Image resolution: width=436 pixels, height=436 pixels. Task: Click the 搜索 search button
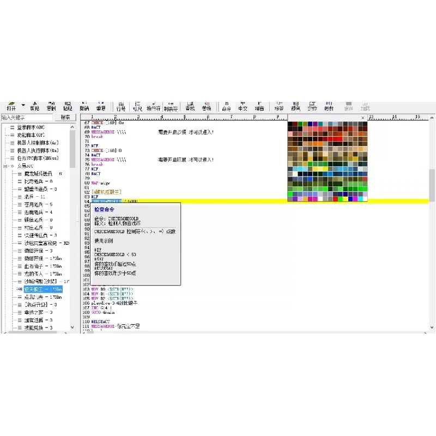[65, 117]
